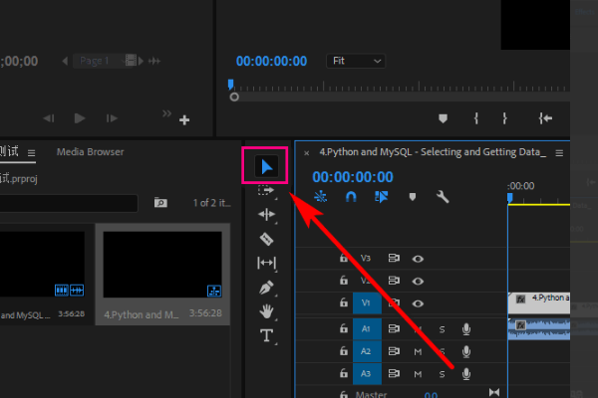Hide video track V3 with the eye icon
Viewport: 598px width, 398px height.
(x=418, y=259)
